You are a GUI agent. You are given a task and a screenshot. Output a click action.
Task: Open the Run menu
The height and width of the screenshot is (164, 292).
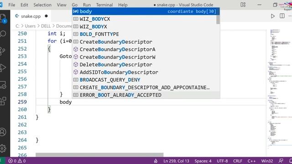(87, 5)
